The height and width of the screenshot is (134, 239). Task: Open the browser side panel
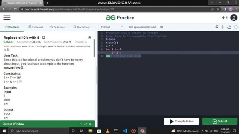click(x=225, y=9)
